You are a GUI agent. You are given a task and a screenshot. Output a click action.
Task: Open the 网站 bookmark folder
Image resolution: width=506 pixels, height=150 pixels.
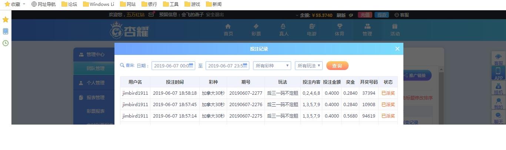point(128,4)
